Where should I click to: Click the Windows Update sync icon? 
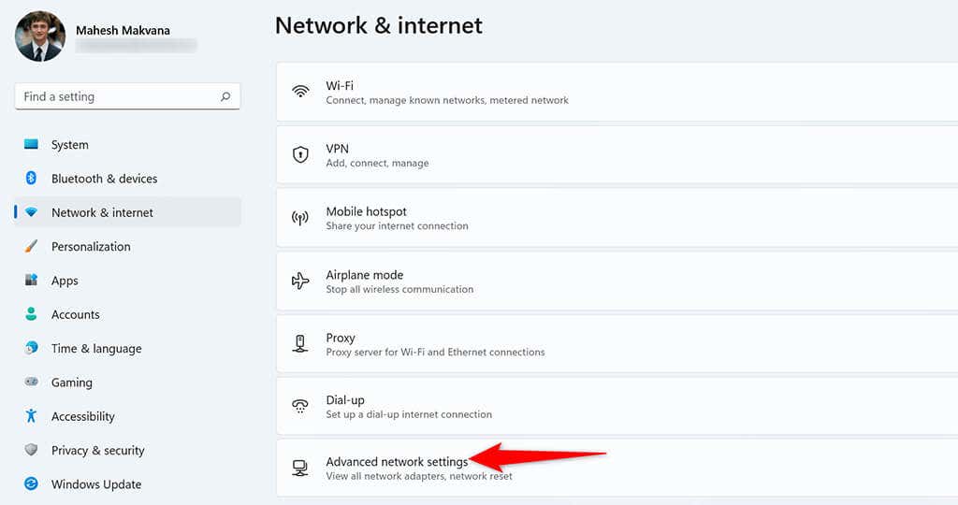31,483
